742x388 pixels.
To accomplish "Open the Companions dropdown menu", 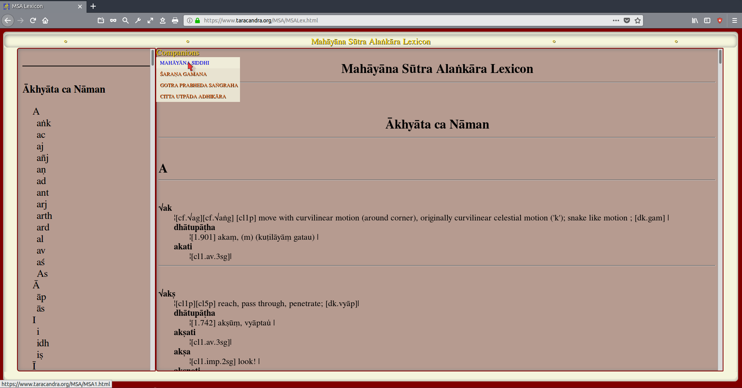I will point(178,53).
